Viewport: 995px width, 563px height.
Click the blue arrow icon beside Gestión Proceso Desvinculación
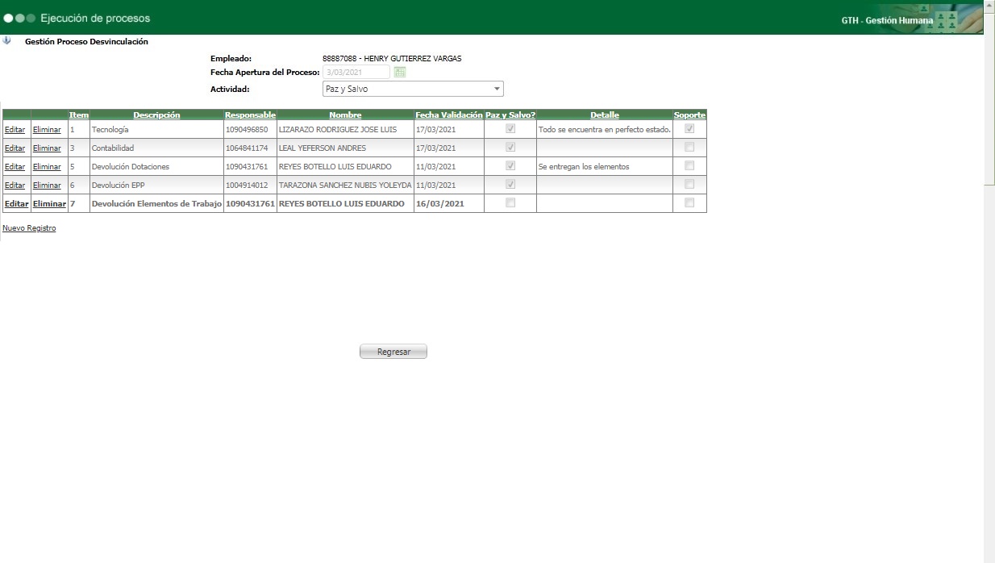[x=7, y=40]
